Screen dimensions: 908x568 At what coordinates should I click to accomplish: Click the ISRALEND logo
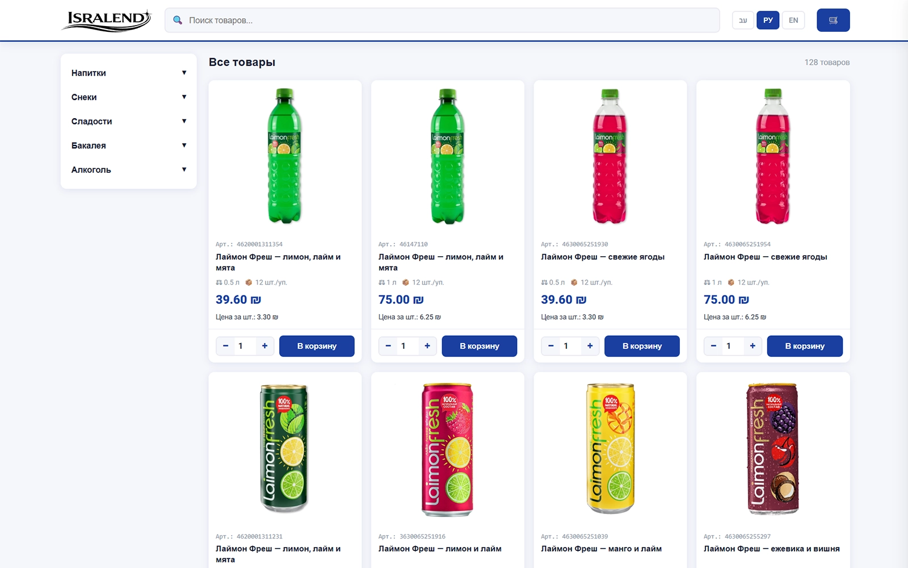(107, 20)
